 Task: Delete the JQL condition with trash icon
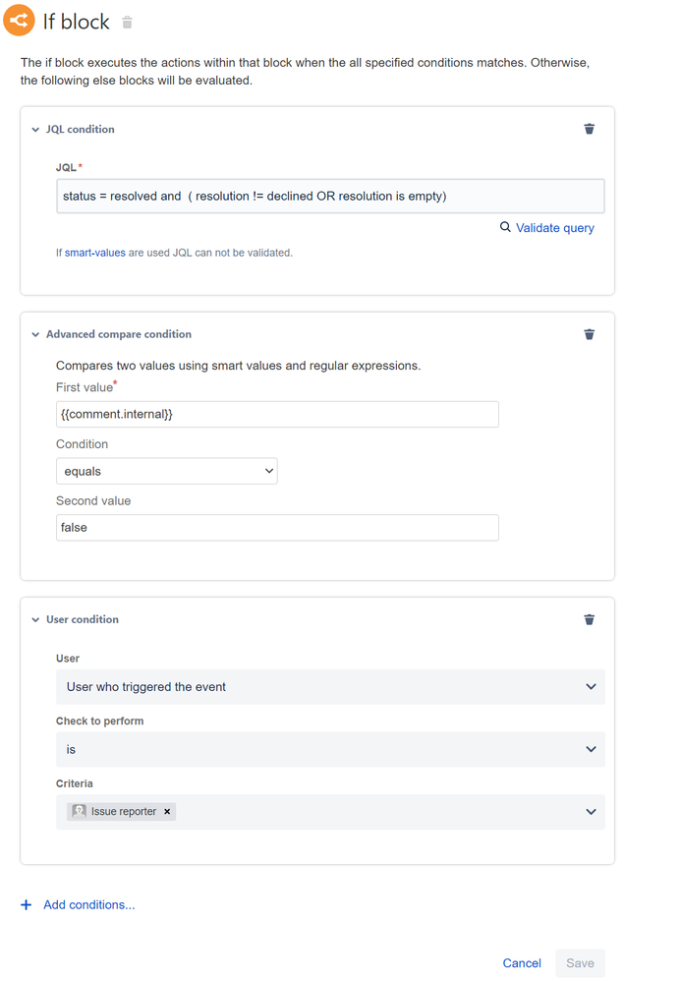(589, 129)
